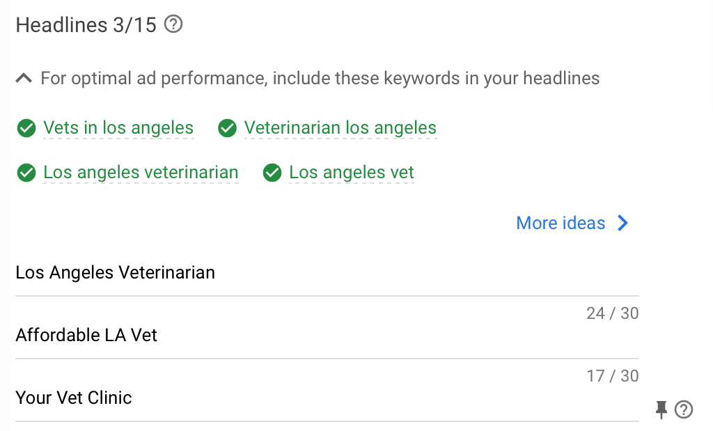Collapse the keyword suggestions chevron
The width and height of the screenshot is (713, 431).
click(x=24, y=78)
